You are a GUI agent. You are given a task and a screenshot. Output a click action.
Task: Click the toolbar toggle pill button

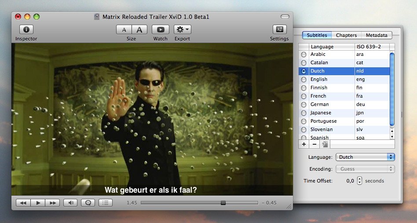(x=285, y=17)
